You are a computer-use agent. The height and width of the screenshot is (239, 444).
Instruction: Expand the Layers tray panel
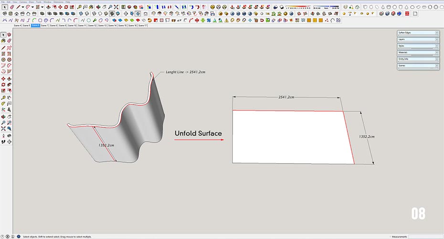(x=418, y=39)
